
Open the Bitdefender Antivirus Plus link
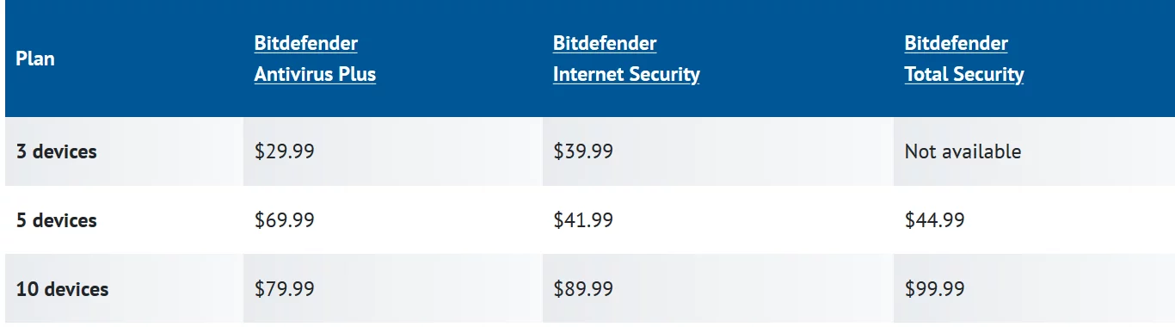315,59
